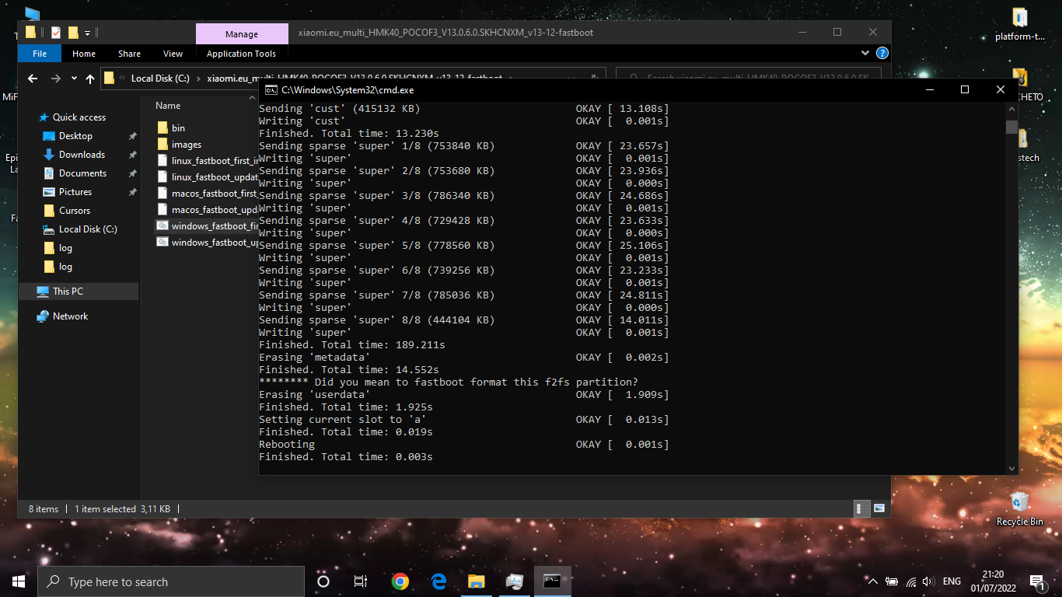The height and width of the screenshot is (597, 1062).
Task: Click the Up one level arrow
Action: pos(90,79)
